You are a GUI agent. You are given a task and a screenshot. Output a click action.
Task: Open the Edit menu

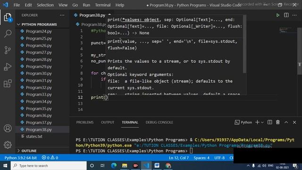(28, 5)
